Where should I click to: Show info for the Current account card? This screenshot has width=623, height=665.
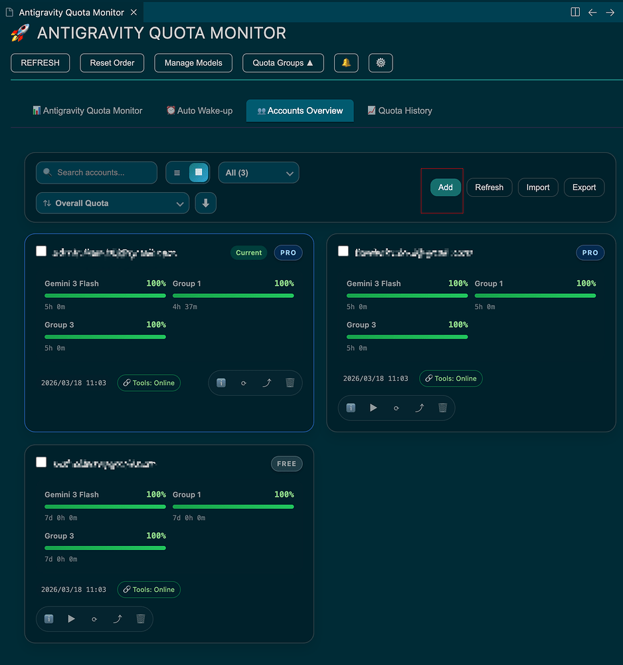pyautogui.click(x=221, y=383)
